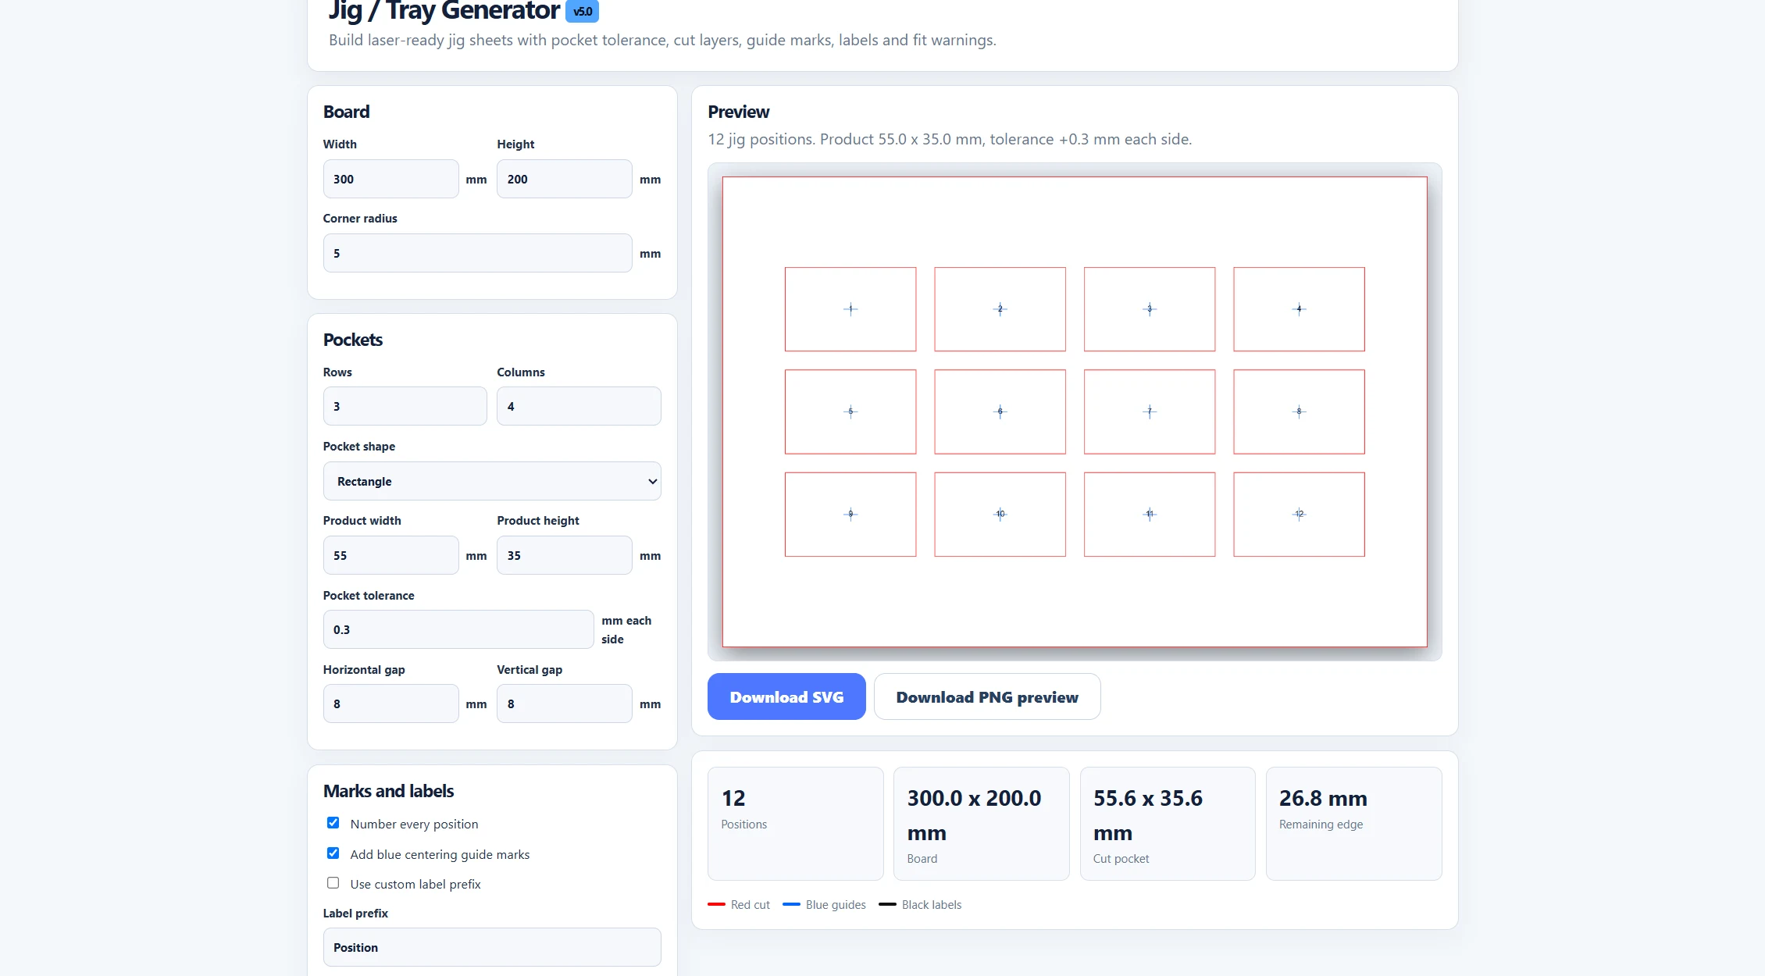Click pocket 6 centering mark in preview

[1000, 411]
